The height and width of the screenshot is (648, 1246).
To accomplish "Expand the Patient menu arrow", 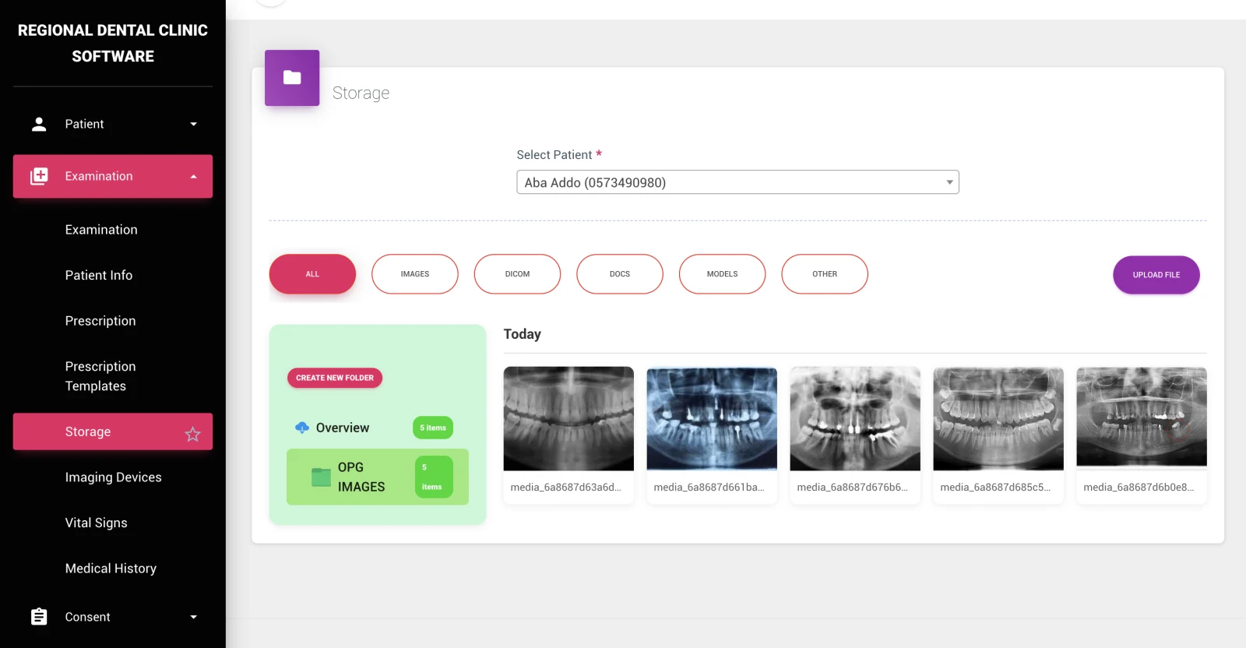I will (x=194, y=124).
